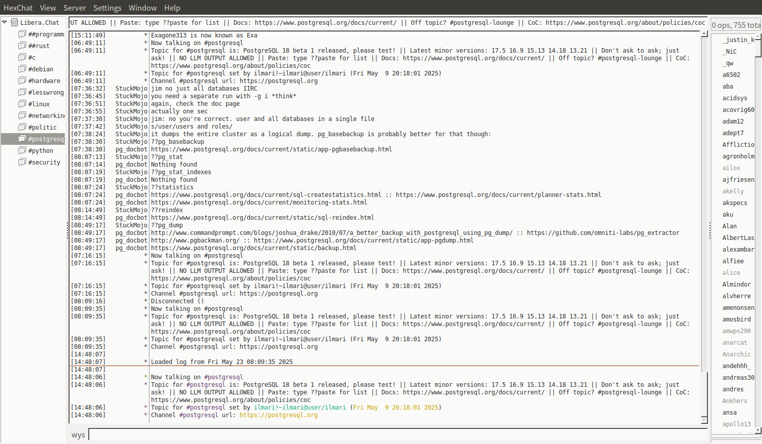Click the Libera.Chat server icon
Screen dimensions: 762x444
15,22
